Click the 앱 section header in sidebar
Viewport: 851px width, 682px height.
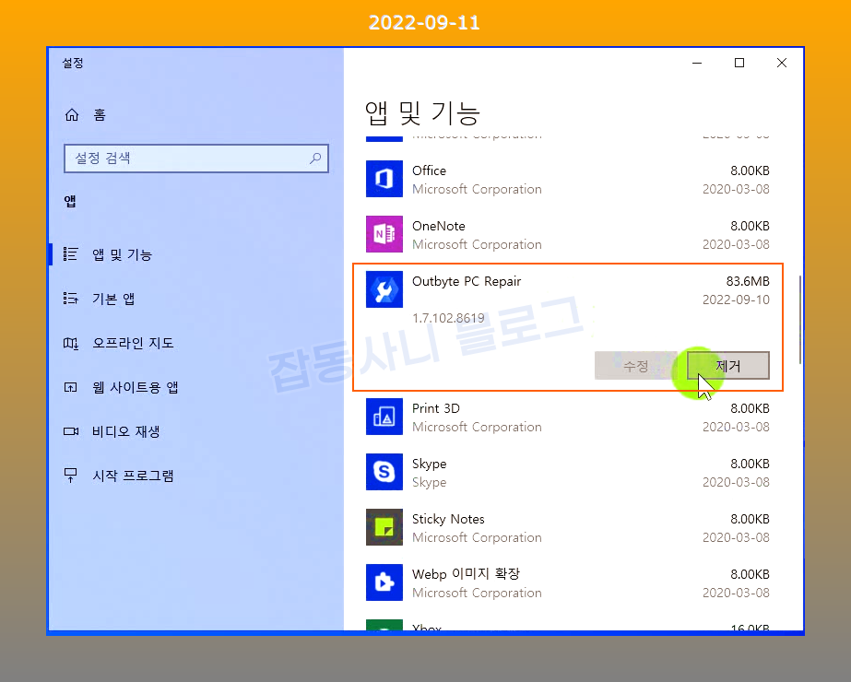(x=70, y=201)
